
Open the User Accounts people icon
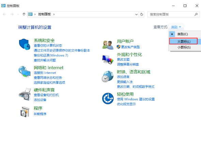click(108, 45)
